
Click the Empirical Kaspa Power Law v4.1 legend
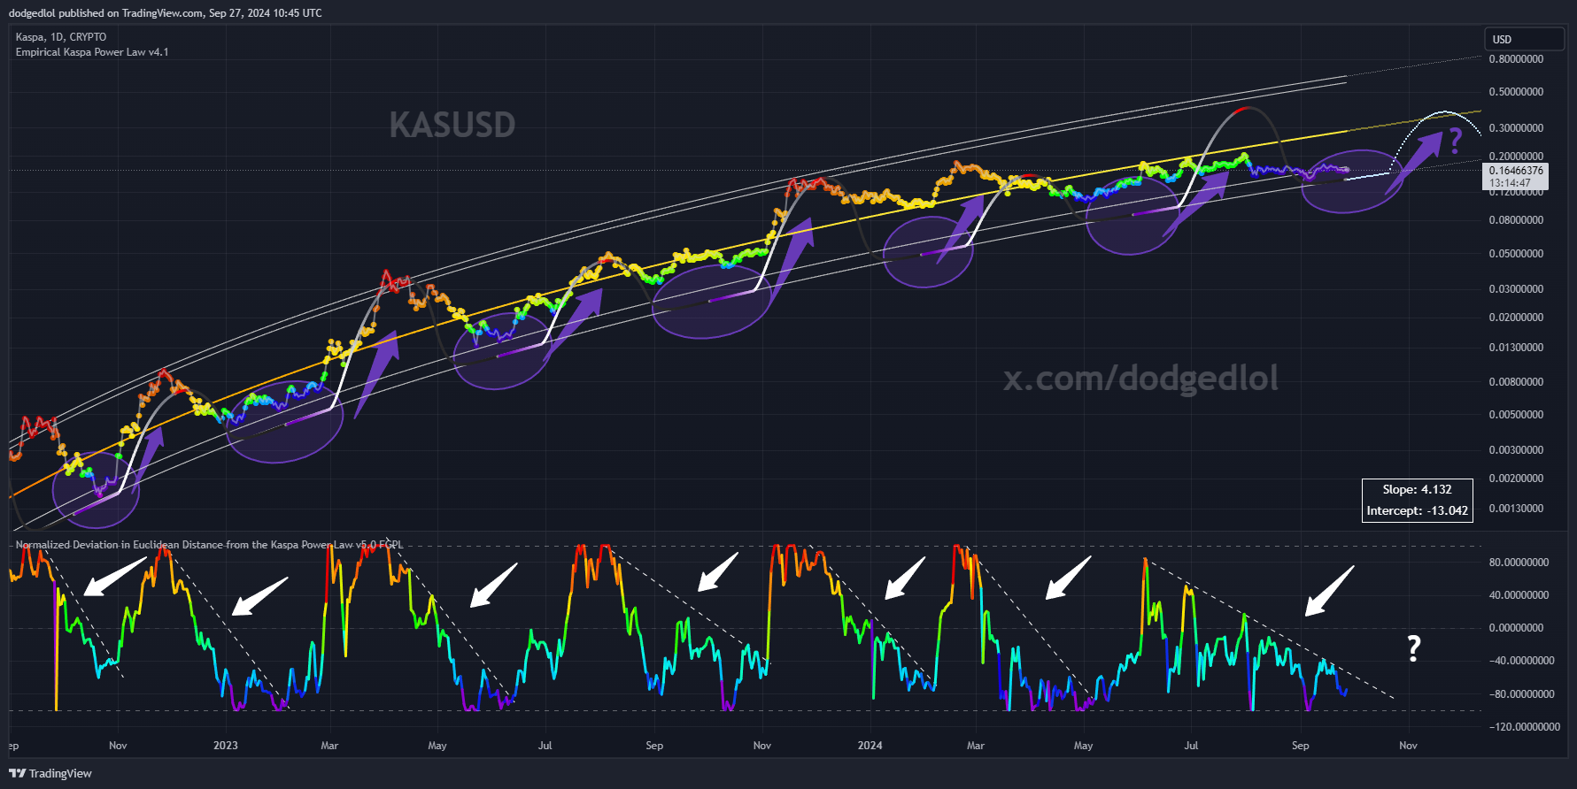(x=92, y=52)
